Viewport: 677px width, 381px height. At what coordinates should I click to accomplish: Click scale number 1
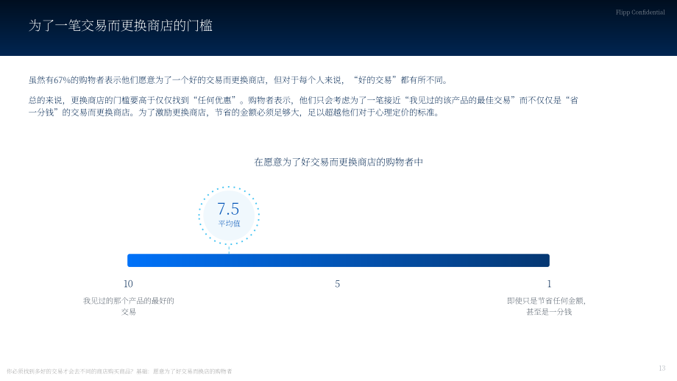click(549, 284)
